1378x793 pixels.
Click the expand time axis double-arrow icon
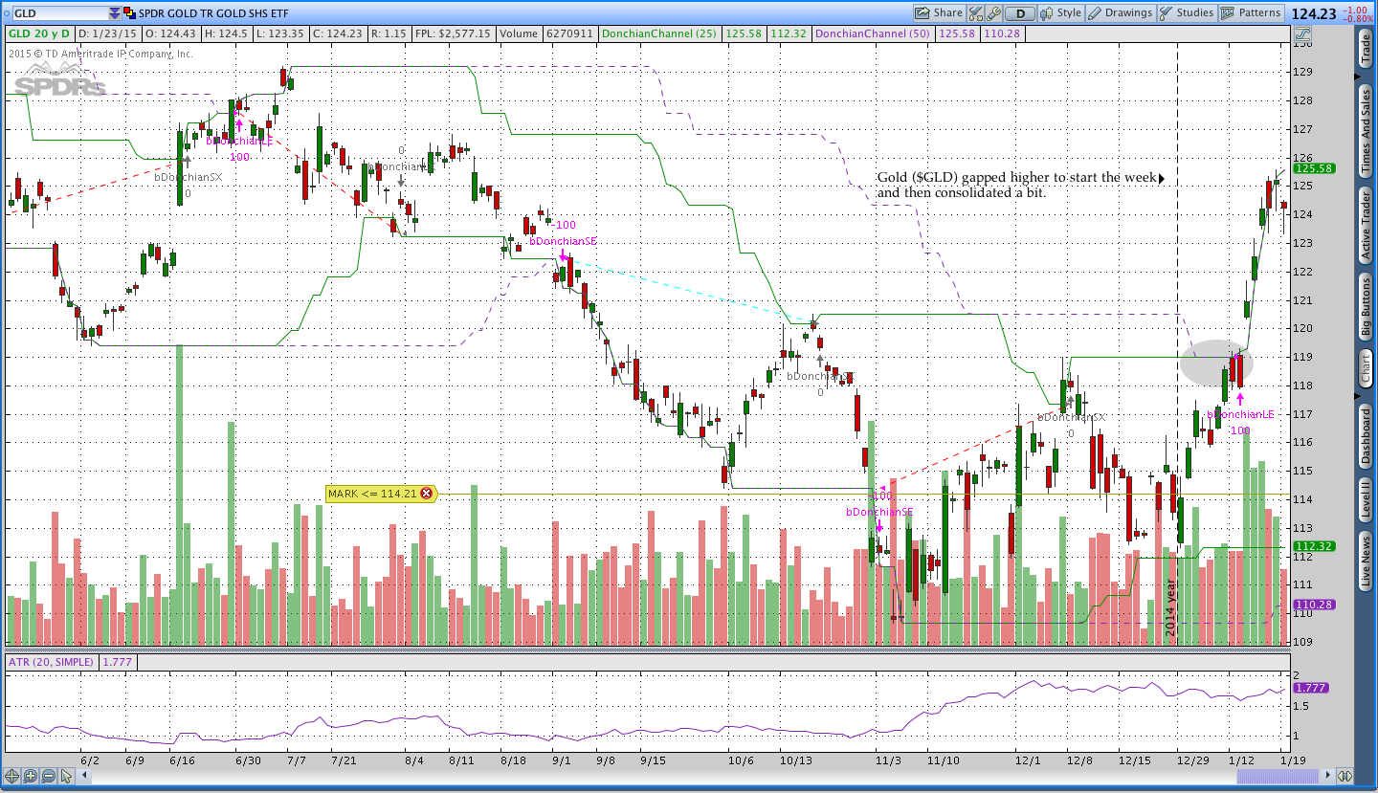pos(1345,776)
